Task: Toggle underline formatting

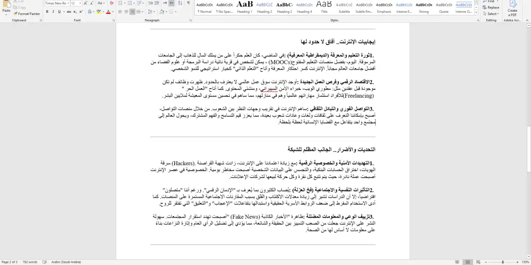Action: 59,12
